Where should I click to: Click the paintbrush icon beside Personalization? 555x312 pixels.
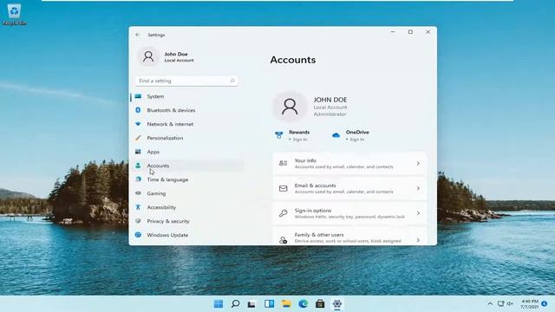(138, 138)
